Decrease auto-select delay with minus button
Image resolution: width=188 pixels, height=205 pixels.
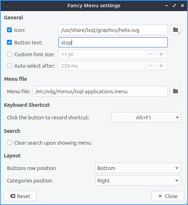coord(150,66)
